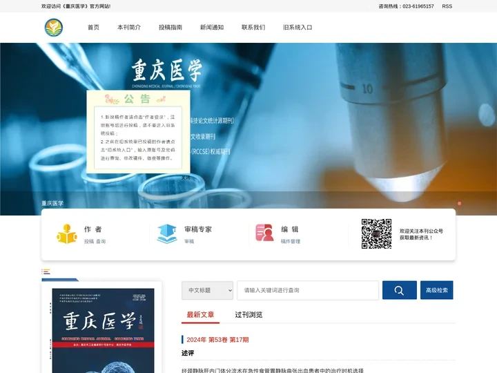497x373 pixels.
Task: Click the colored list icon above cover
Action: pyautogui.click(x=46, y=271)
